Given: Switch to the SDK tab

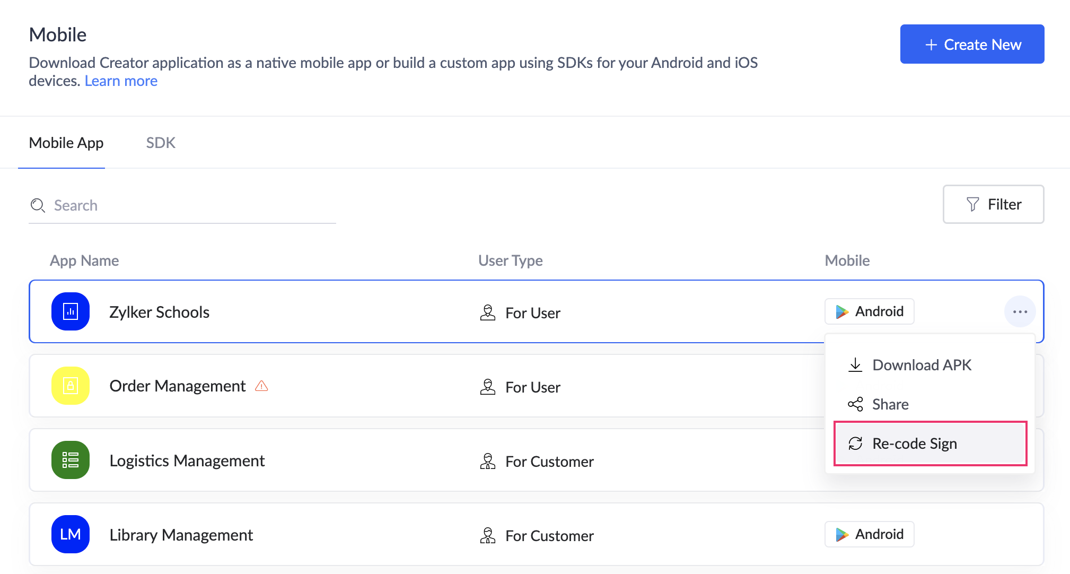Looking at the screenshot, I should tap(161, 143).
